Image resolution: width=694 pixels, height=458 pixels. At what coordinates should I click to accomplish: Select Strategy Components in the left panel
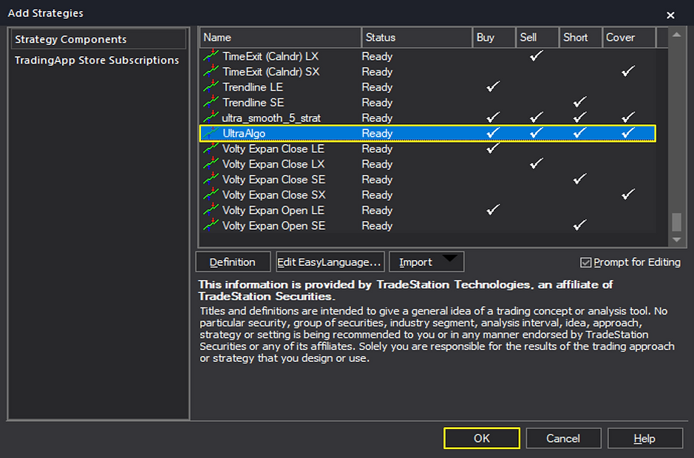pos(98,39)
